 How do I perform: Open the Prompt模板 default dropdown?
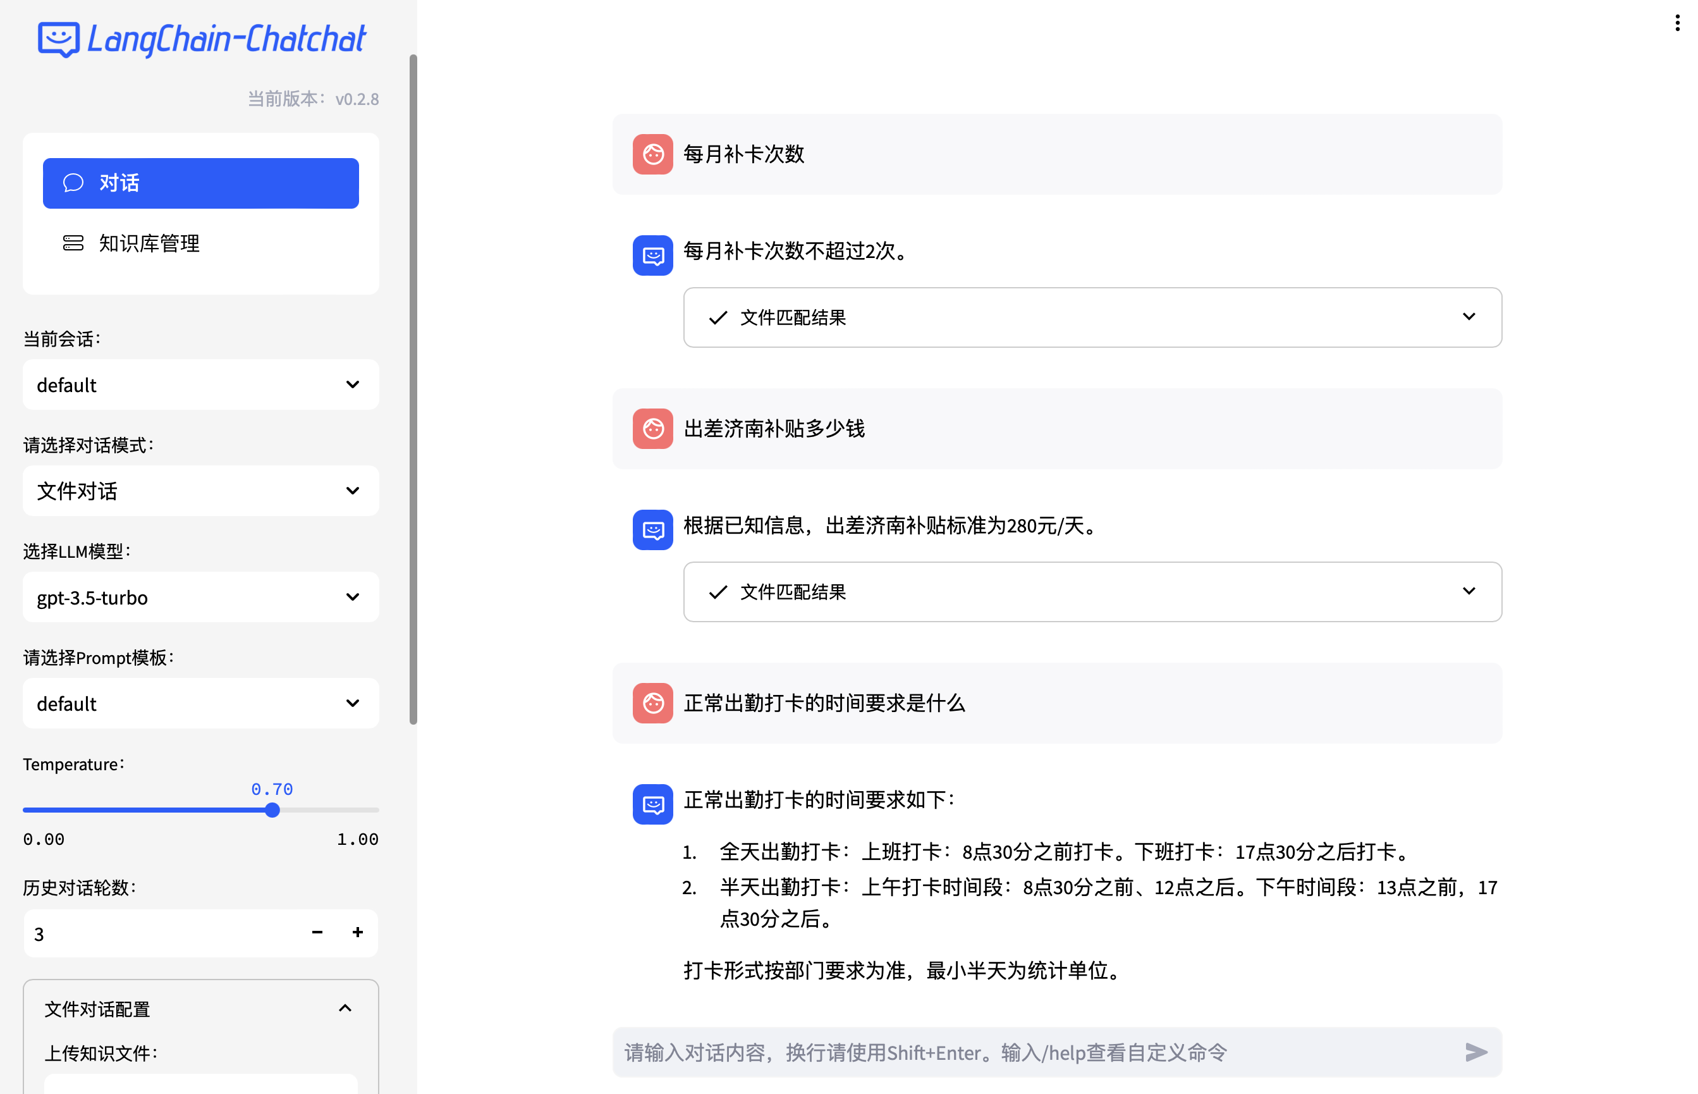coord(200,703)
